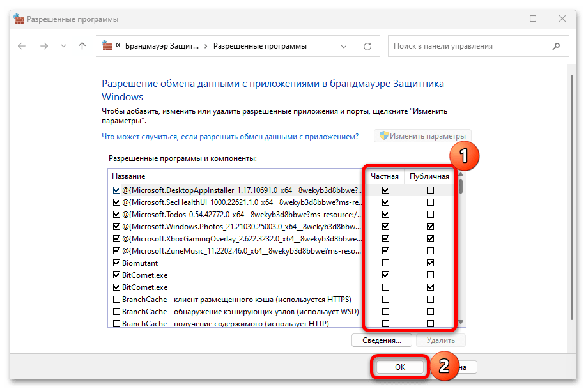This screenshot has height=389, width=586.
Task: Uncheck Private box for Microsoft.DesktopAppInstaller
Action: [386, 190]
